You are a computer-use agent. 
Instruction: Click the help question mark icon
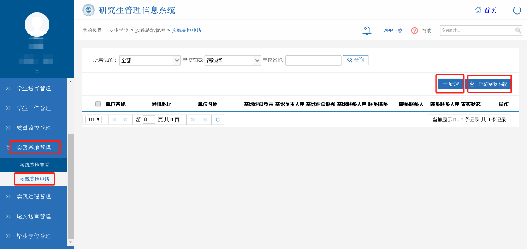[x=414, y=31]
